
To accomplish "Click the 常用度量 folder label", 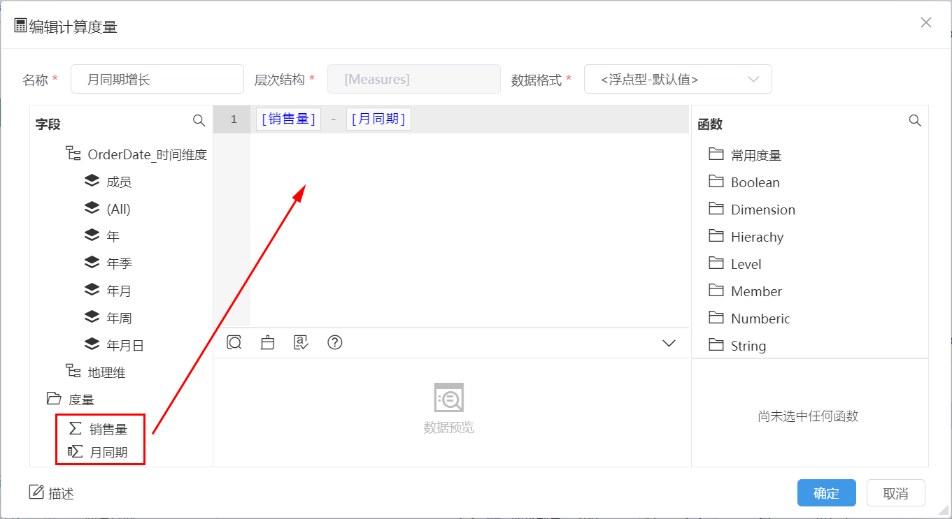I will 756,155.
